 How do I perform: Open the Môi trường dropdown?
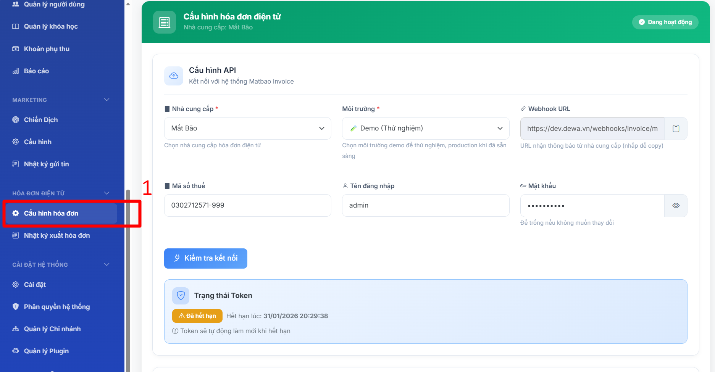pos(425,129)
